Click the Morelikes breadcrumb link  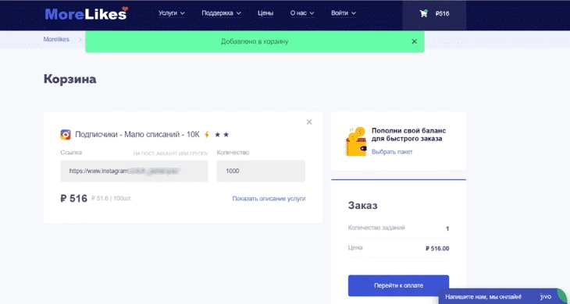click(x=56, y=39)
